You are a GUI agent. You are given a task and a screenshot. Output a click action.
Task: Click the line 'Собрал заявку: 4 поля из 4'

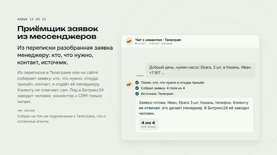163,88
